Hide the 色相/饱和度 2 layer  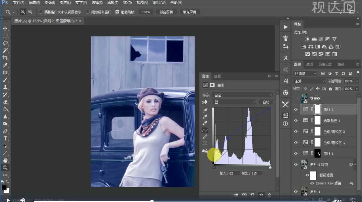(296, 131)
